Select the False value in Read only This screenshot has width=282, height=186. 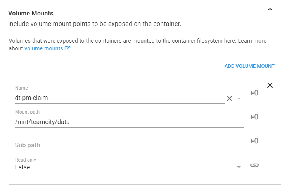click(22, 167)
